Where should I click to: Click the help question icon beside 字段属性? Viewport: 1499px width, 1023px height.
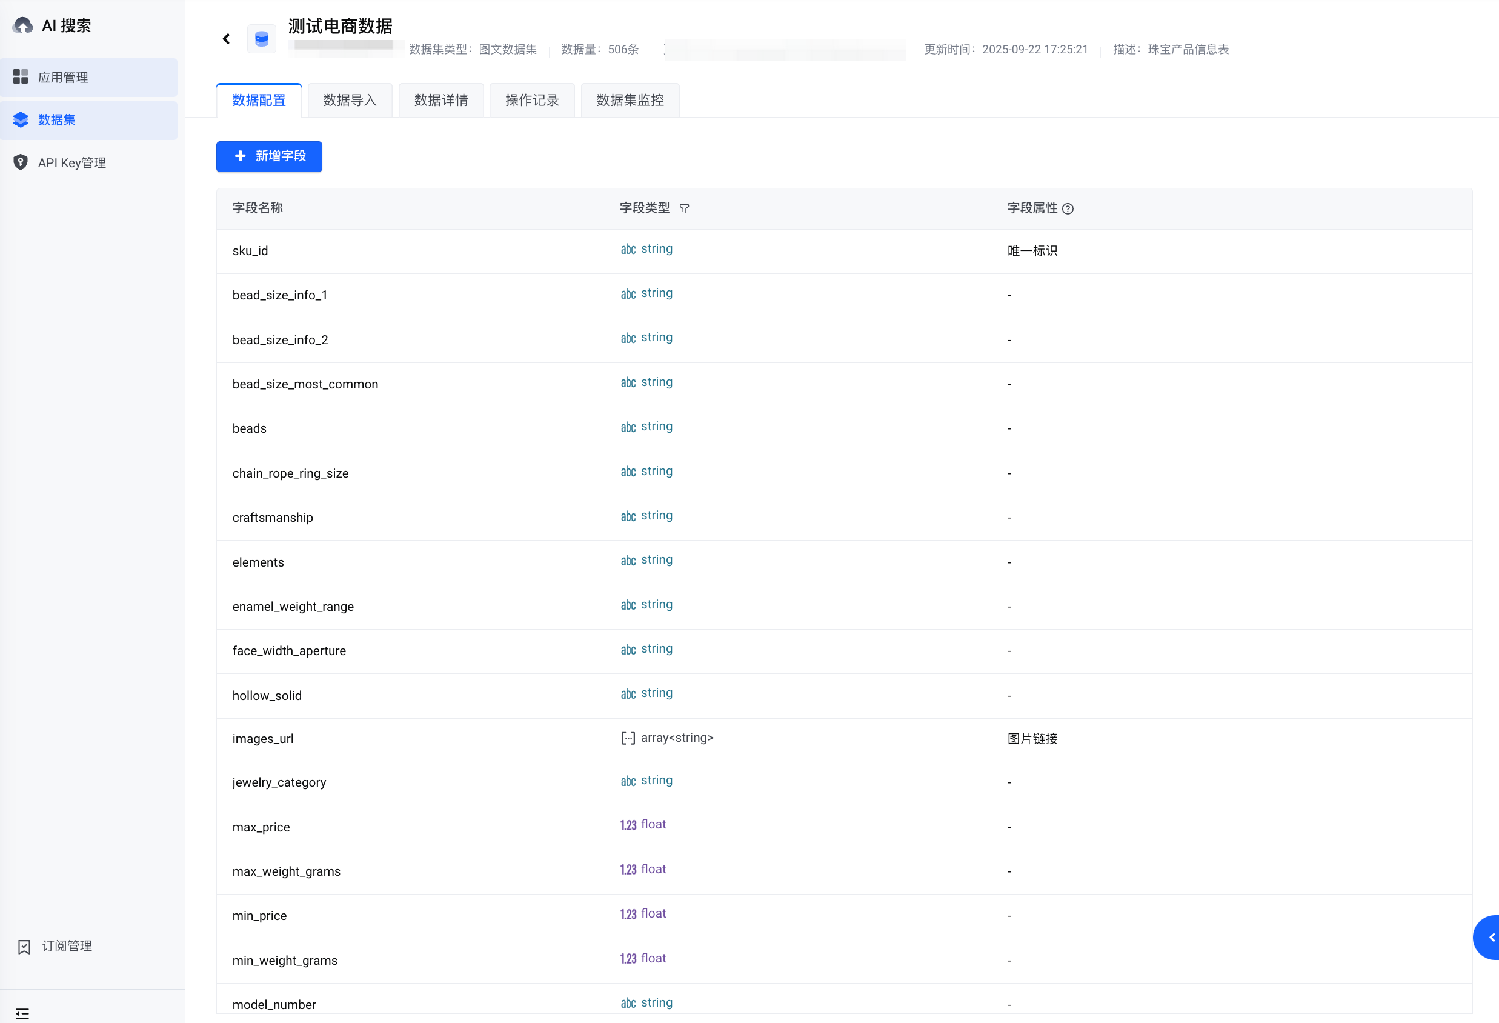click(x=1068, y=208)
